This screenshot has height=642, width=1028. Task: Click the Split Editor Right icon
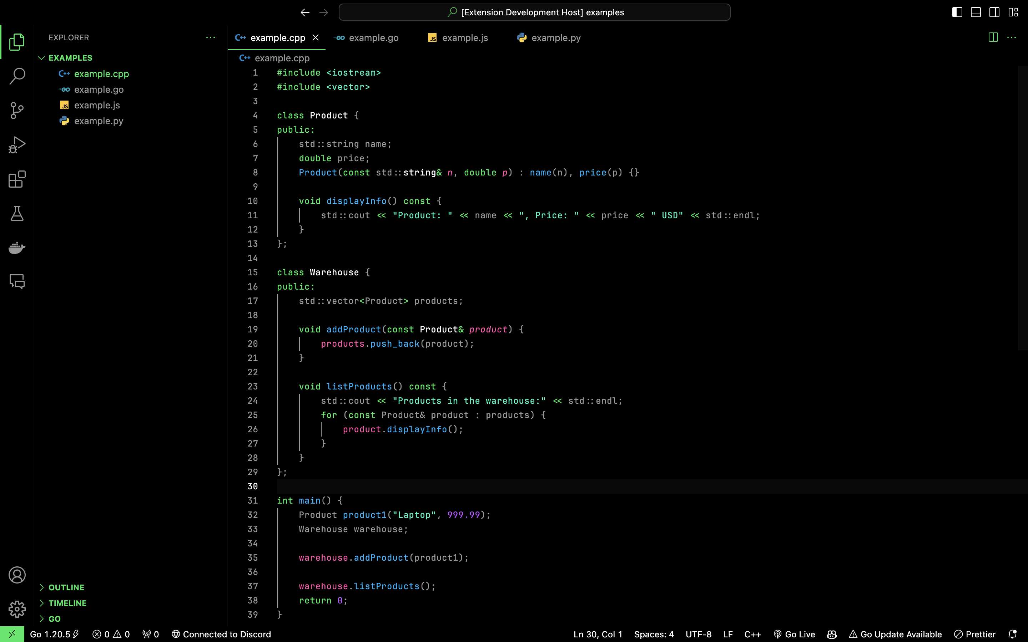(993, 37)
